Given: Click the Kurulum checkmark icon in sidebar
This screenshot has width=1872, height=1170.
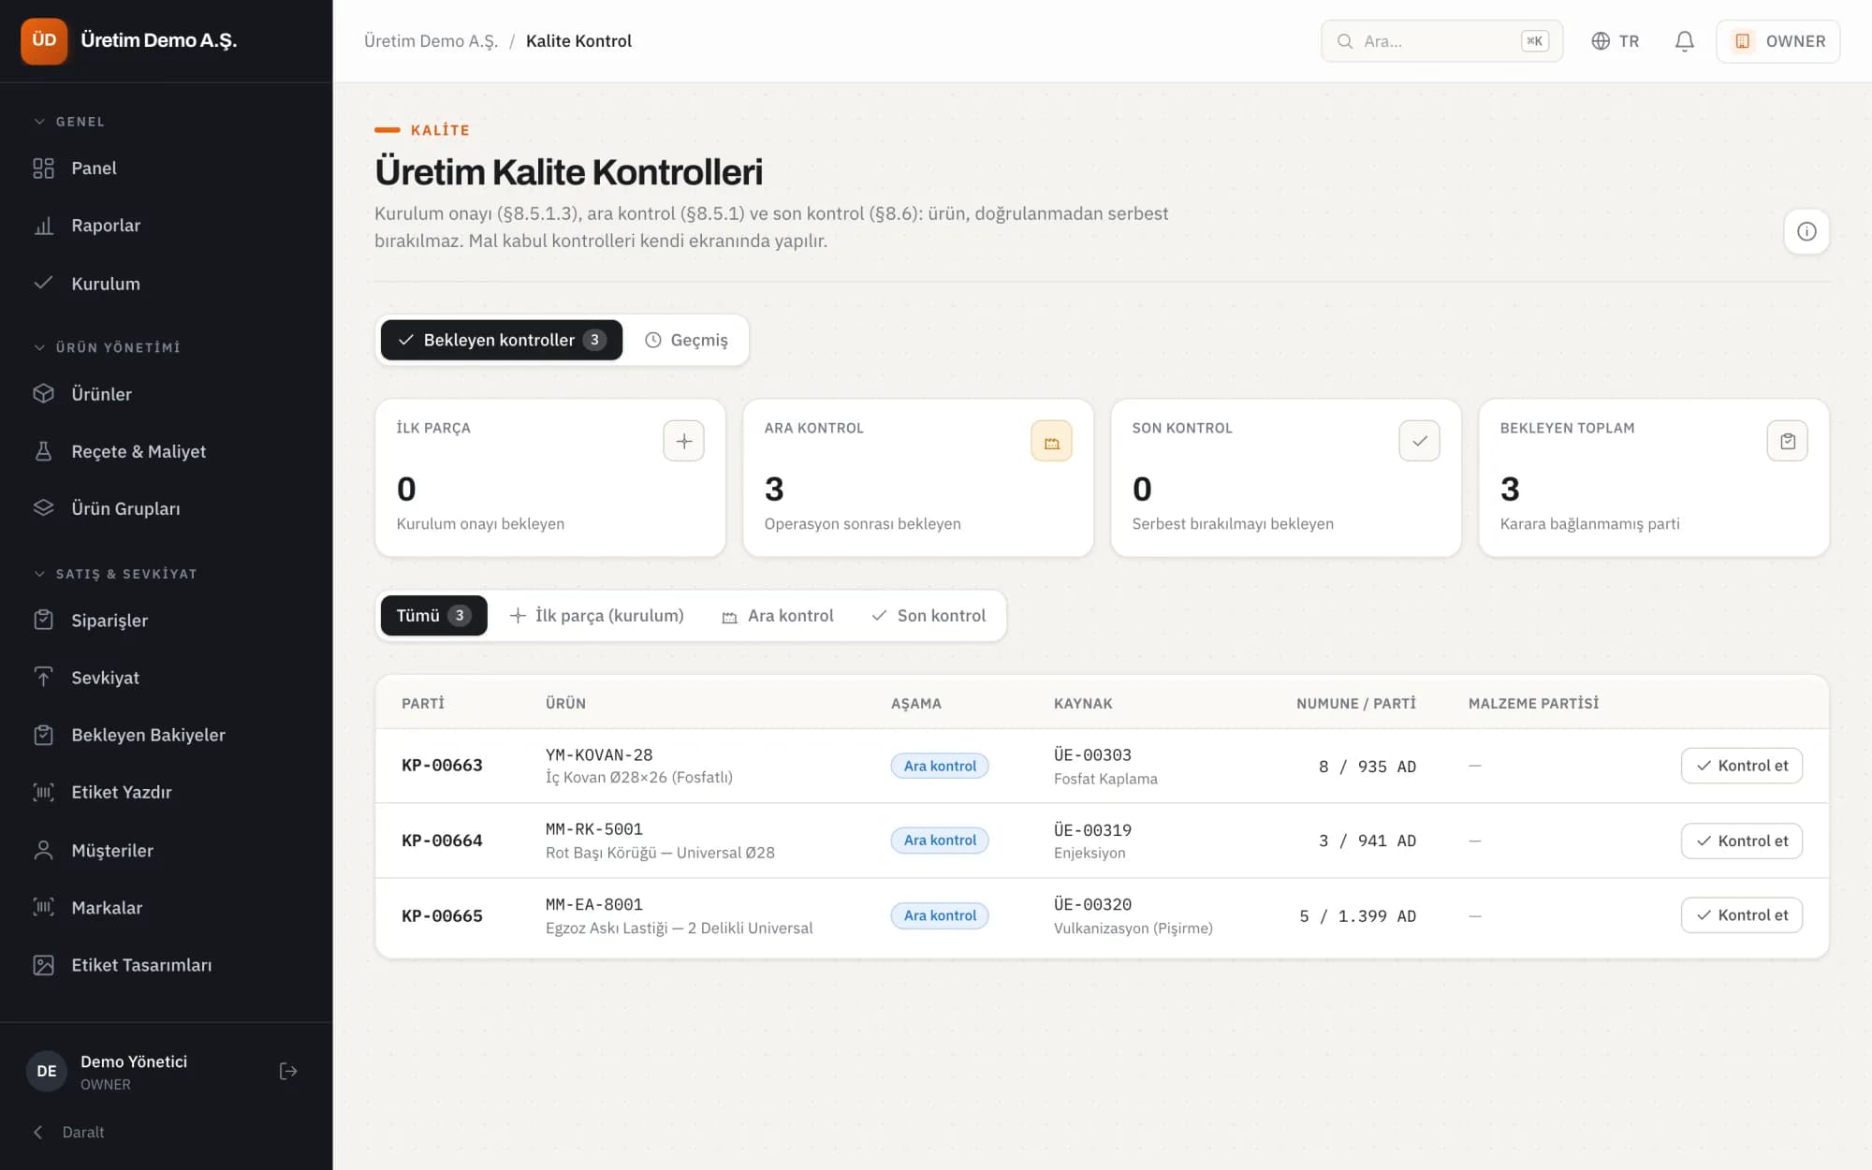Looking at the screenshot, I should [x=43, y=283].
